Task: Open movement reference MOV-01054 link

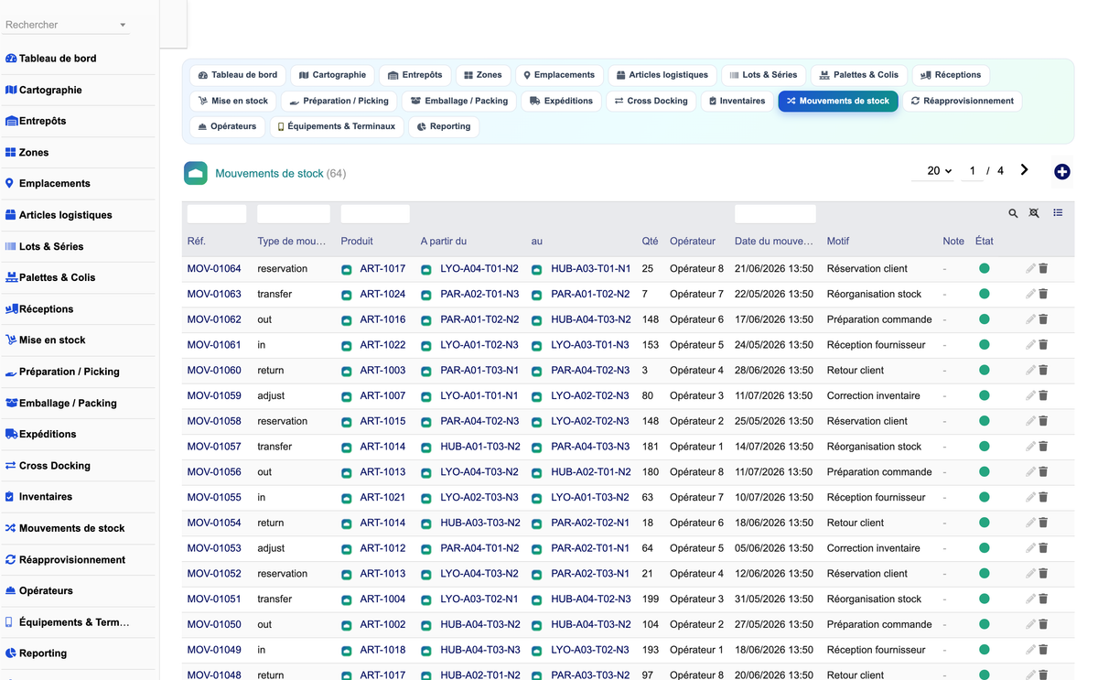Action: (x=214, y=523)
